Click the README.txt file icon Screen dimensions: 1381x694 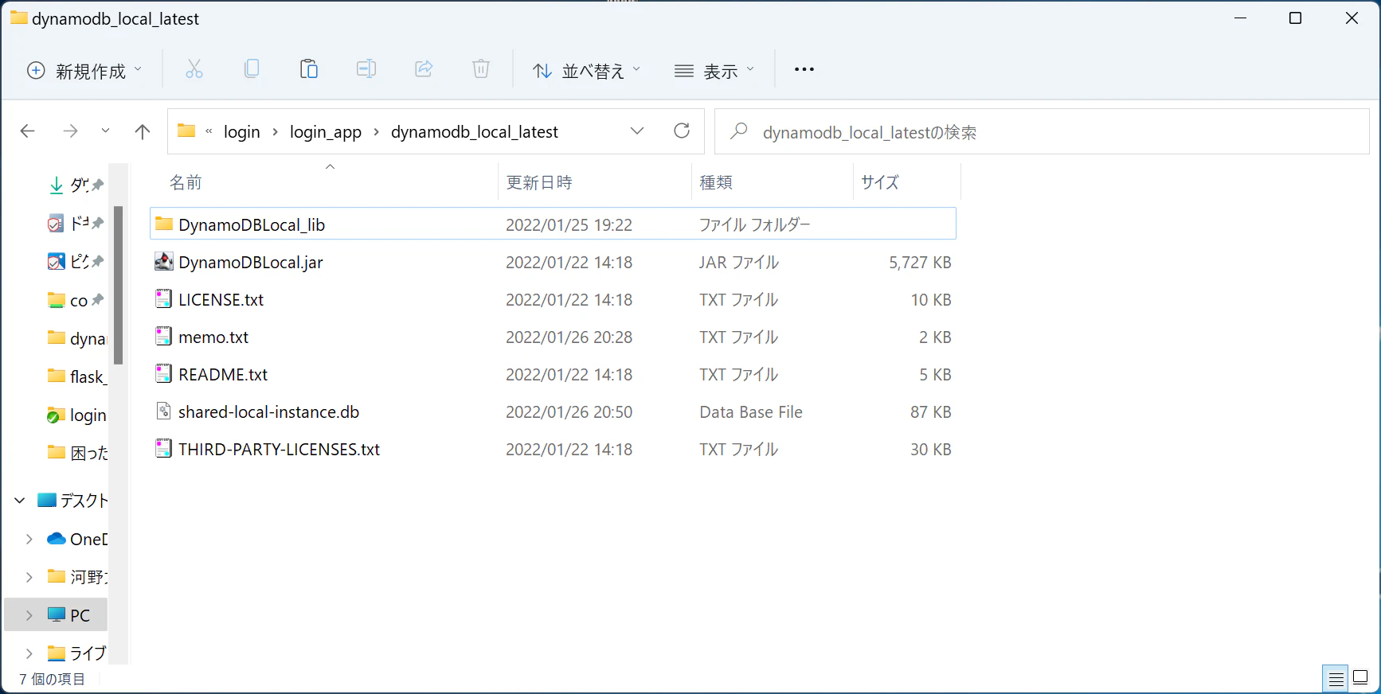[163, 373]
